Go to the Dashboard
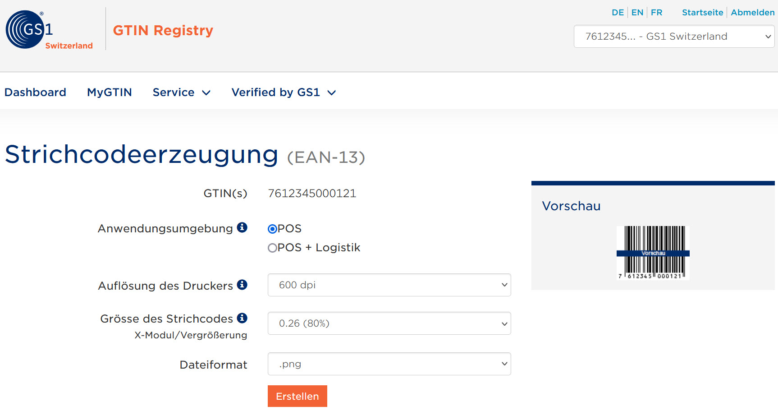Screen dimensions: 778x411 [35, 92]
